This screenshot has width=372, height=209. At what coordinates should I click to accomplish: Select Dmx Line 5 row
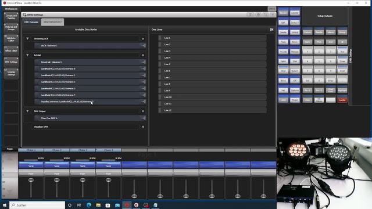pyautogui.click(x=212, y=64)
